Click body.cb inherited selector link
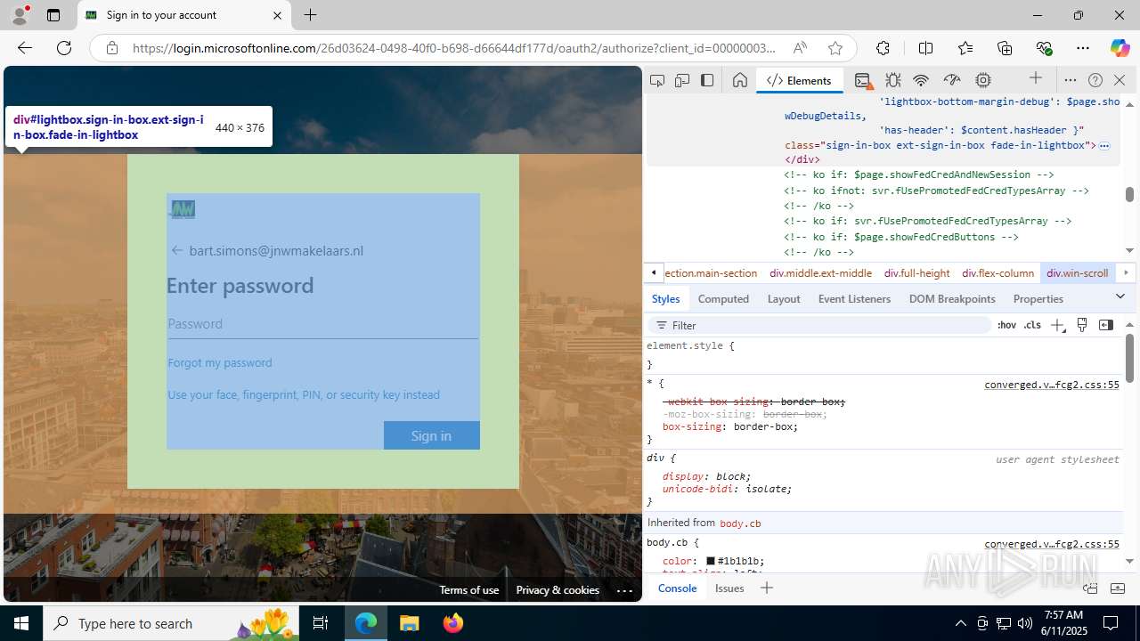1140x641 pixels. pos(740,523)
